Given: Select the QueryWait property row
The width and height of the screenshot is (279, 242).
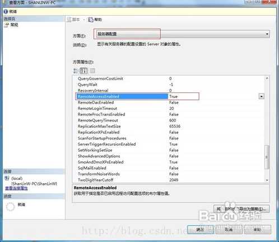Looking at the screenshot, I should pos(169,85).
